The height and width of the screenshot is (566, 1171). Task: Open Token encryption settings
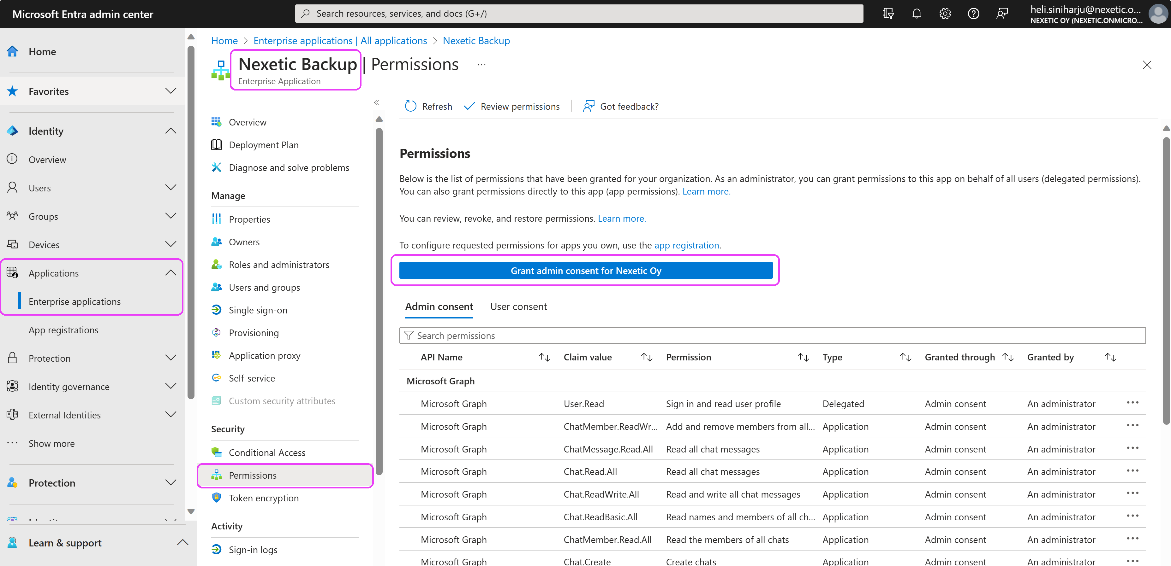pos(263,498)
